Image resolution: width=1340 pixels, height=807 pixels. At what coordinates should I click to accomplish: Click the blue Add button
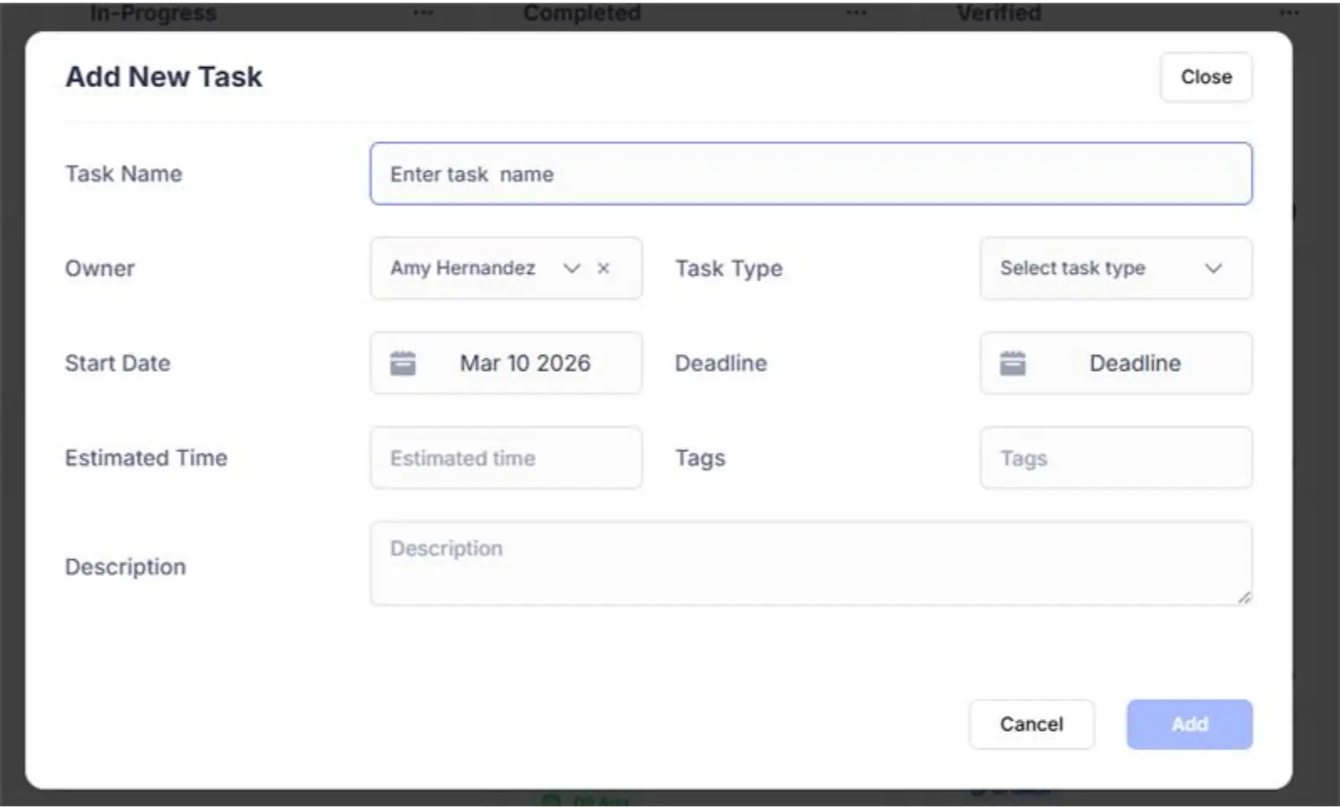pos(1189,724)
